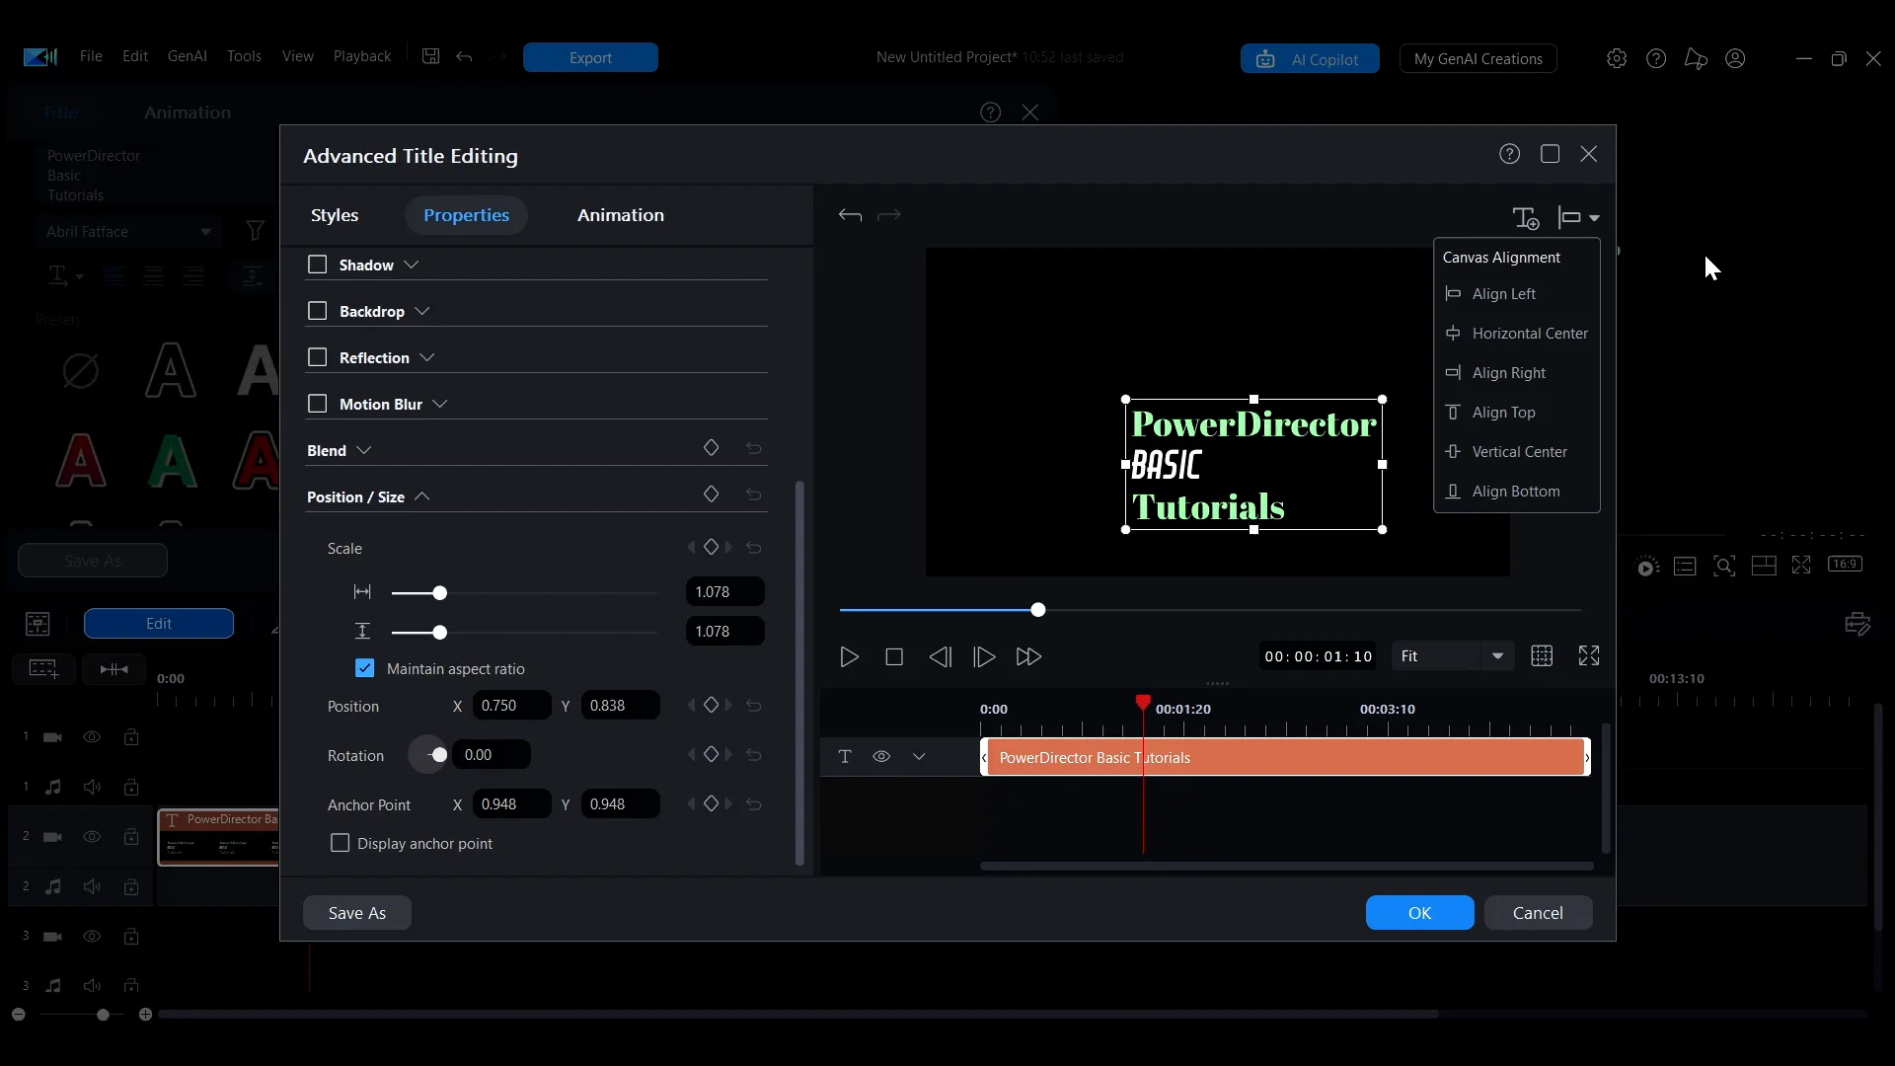Viewport: 1895px width, 1066px height.
Task: Collapse the Position / Size section
Action: pos(422,496)
